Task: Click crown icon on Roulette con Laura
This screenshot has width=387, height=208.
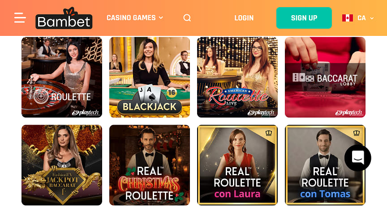Action: pos(269,133)
